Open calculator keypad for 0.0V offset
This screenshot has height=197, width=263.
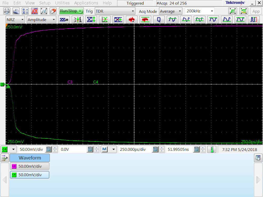90,149
